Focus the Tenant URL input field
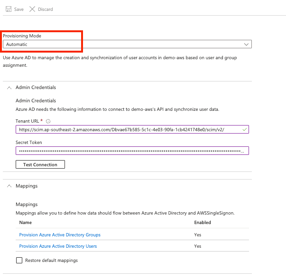The image size is (286, 279). [128, 129]
